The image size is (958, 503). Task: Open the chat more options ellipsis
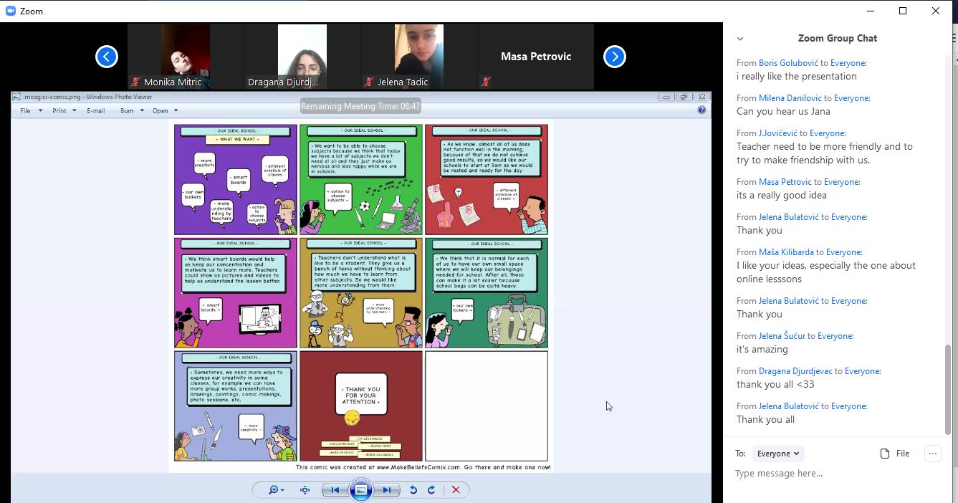[x=932, y=454]
